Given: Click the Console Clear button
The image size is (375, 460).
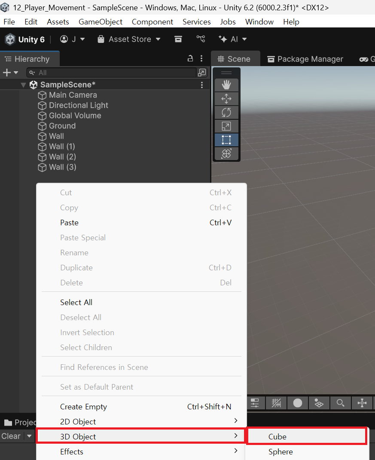Looking at the screenshot, I should [x=11, y=436].
